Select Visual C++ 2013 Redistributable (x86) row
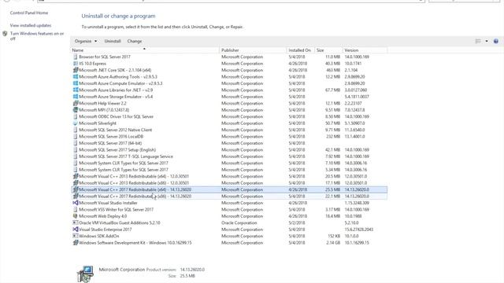 click(x=229, y=183)
